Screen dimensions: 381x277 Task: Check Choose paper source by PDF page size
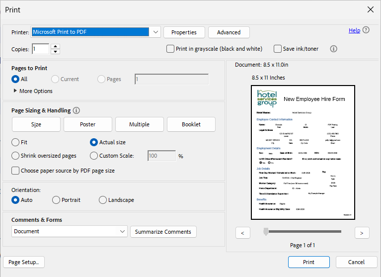coord(15,171)
